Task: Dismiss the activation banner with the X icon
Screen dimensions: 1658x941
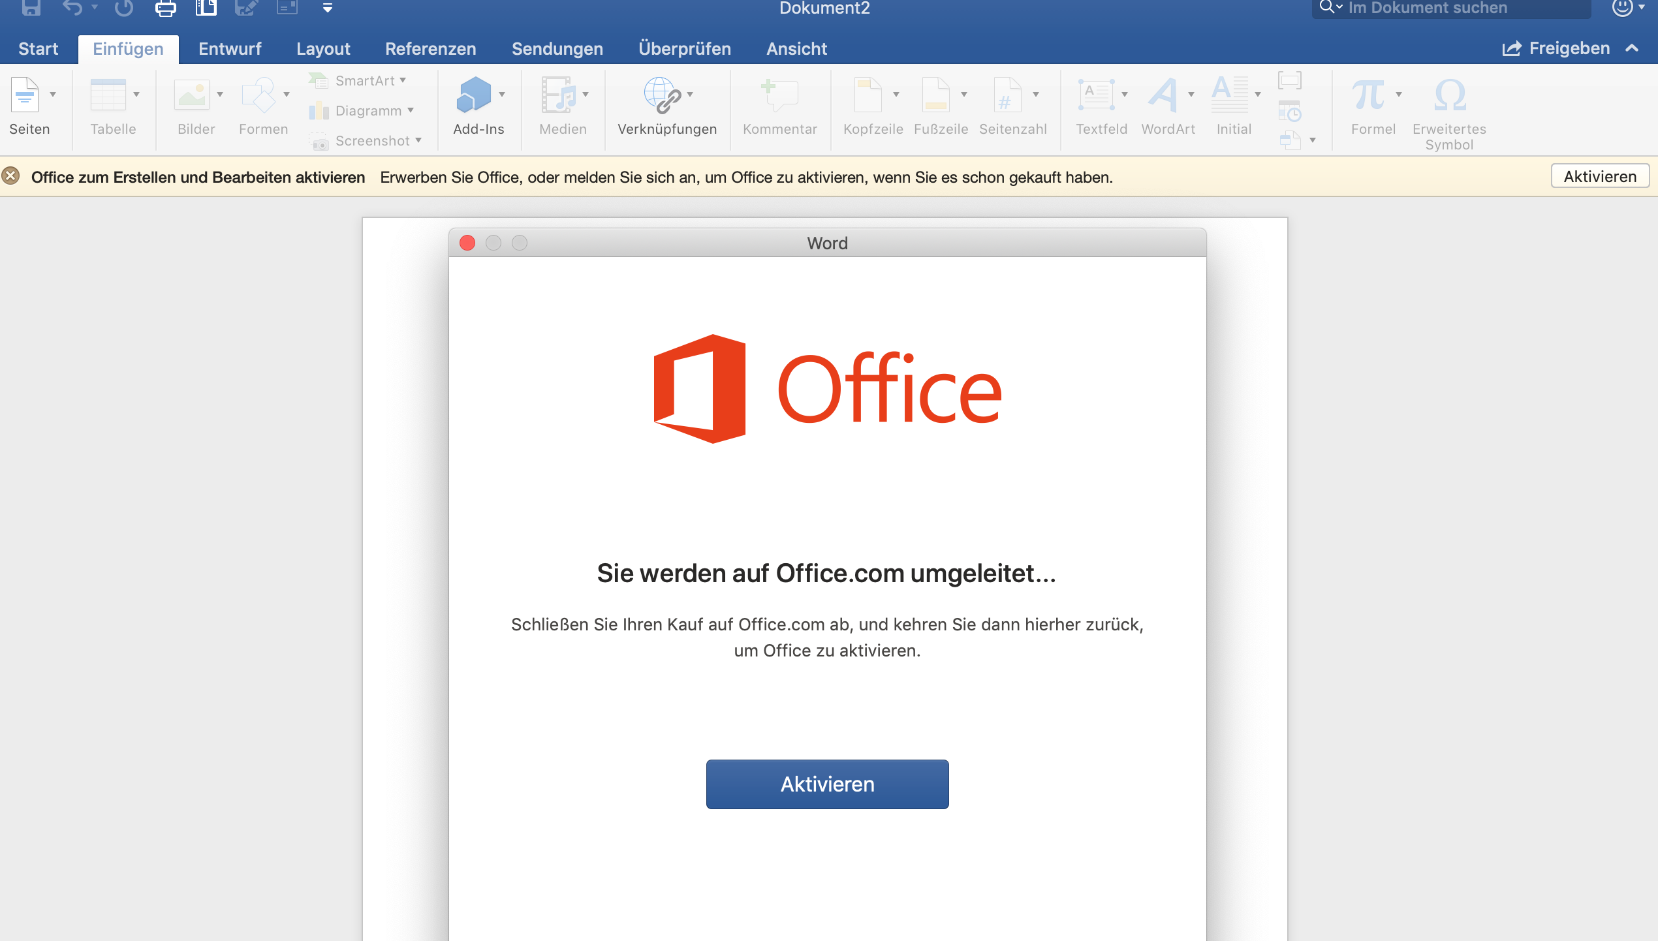Action: point(10,176)
